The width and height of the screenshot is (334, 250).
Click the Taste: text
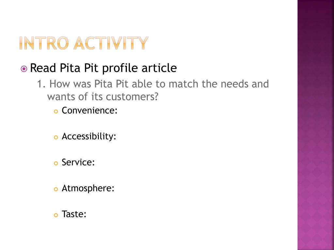(74, 214)
